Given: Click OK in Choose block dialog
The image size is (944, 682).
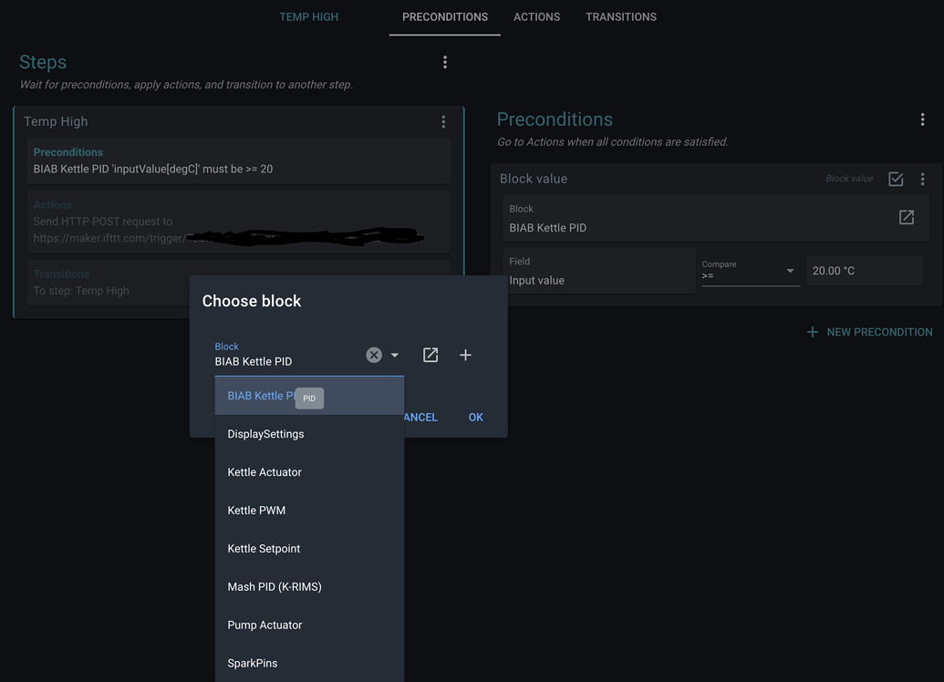Looking at the screenshot, I should [x=475, y=417].
